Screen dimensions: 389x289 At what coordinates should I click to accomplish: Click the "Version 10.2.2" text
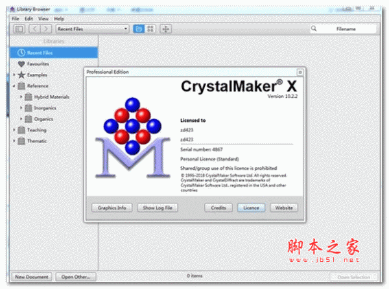(282, 96)
